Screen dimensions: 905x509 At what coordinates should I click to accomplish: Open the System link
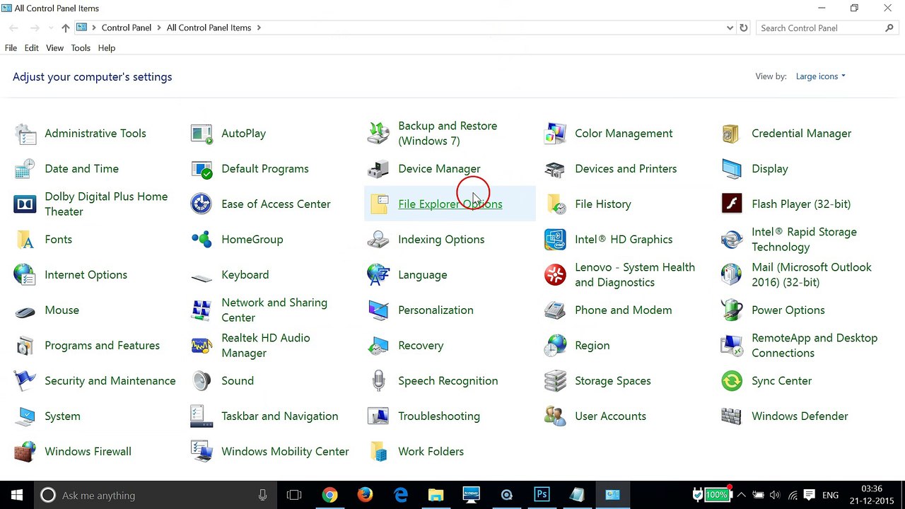pos(62,416)
